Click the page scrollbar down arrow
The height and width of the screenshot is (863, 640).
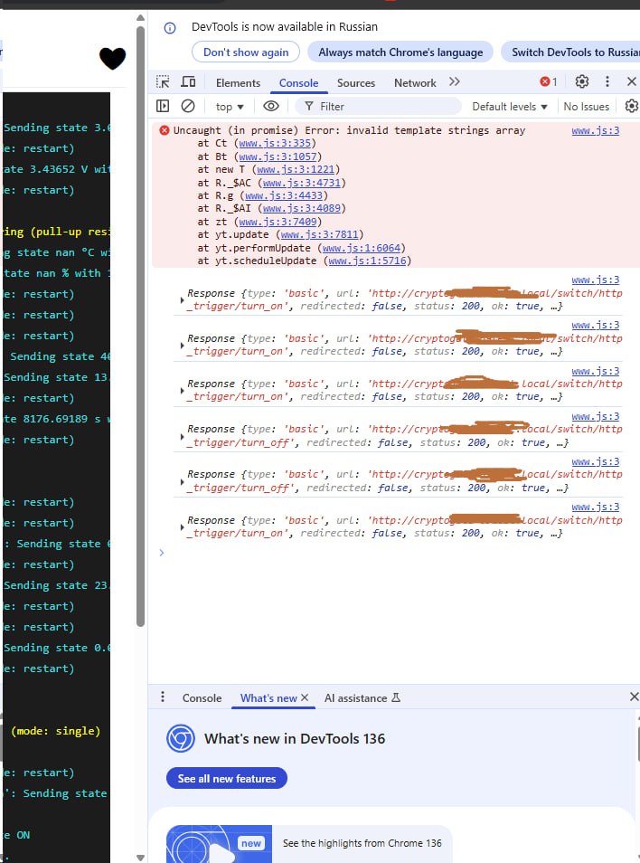(140, 858)
